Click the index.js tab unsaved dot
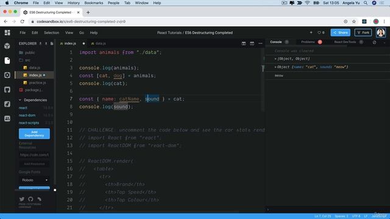Screen dimensions: 390x219 84,43
